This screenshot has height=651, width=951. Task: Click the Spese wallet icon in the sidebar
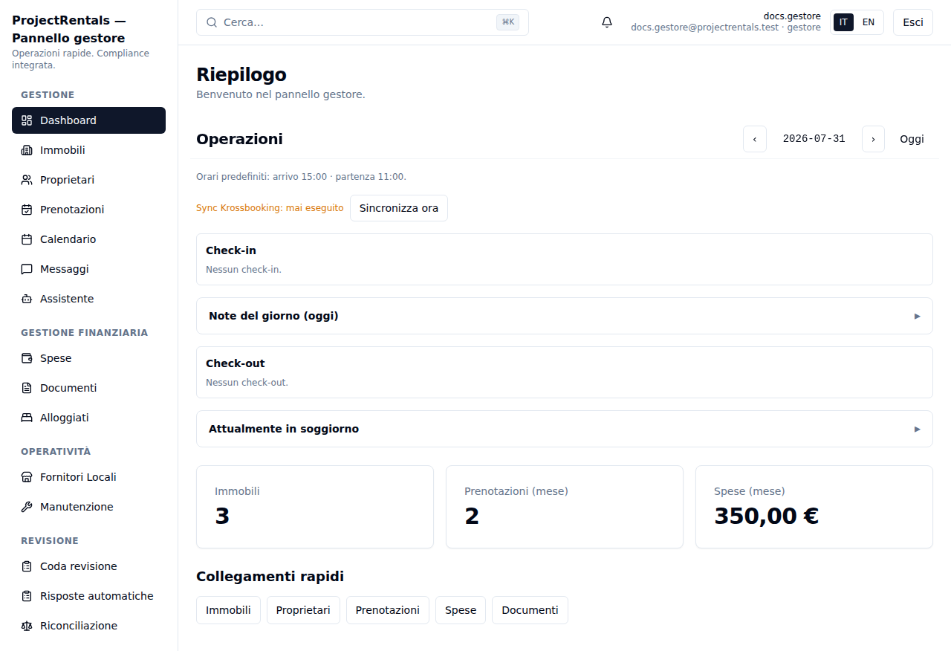coord(27,358)
